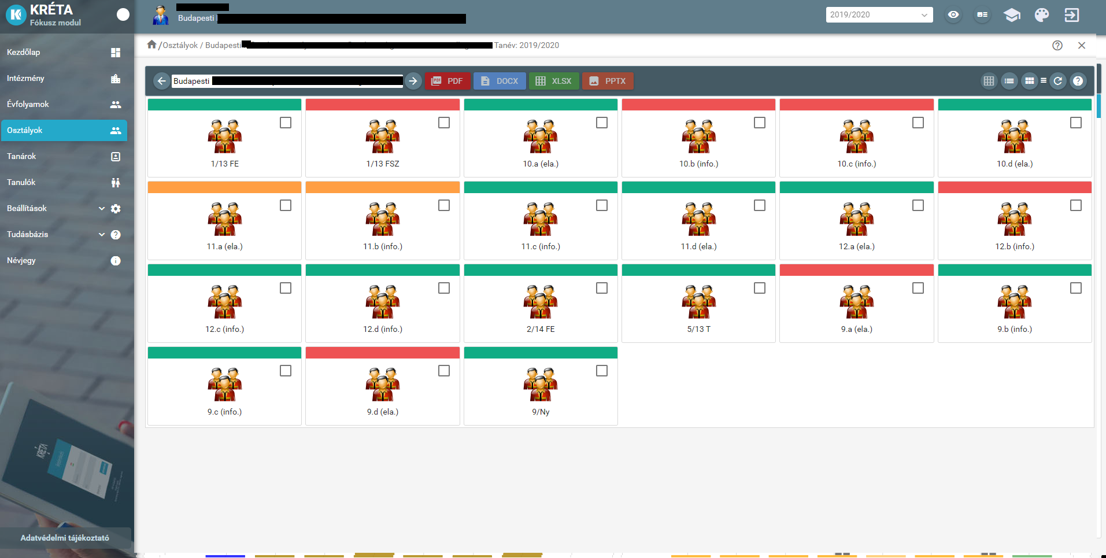Open the user profile avatar
This screenshot has height=558, width=1106.
(161, 16)
